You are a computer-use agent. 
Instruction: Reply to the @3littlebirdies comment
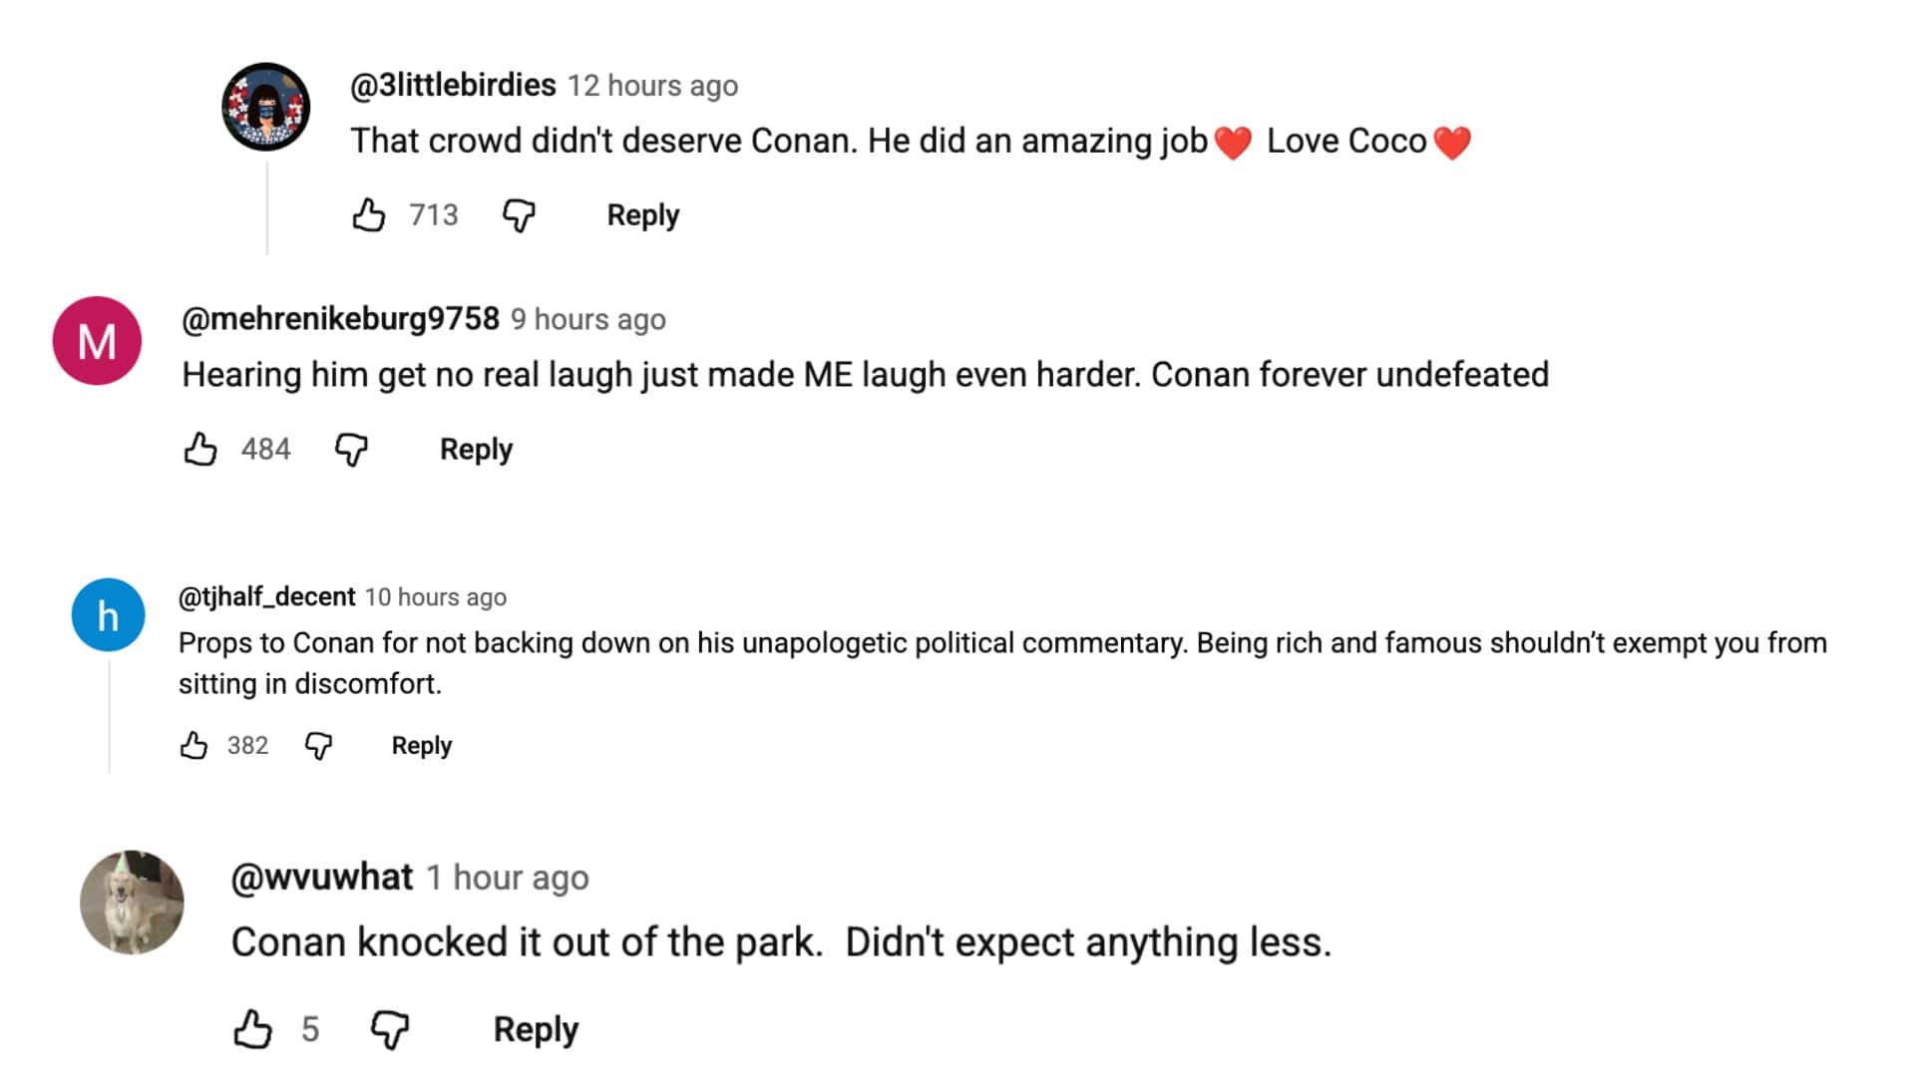tap(642, 214)
